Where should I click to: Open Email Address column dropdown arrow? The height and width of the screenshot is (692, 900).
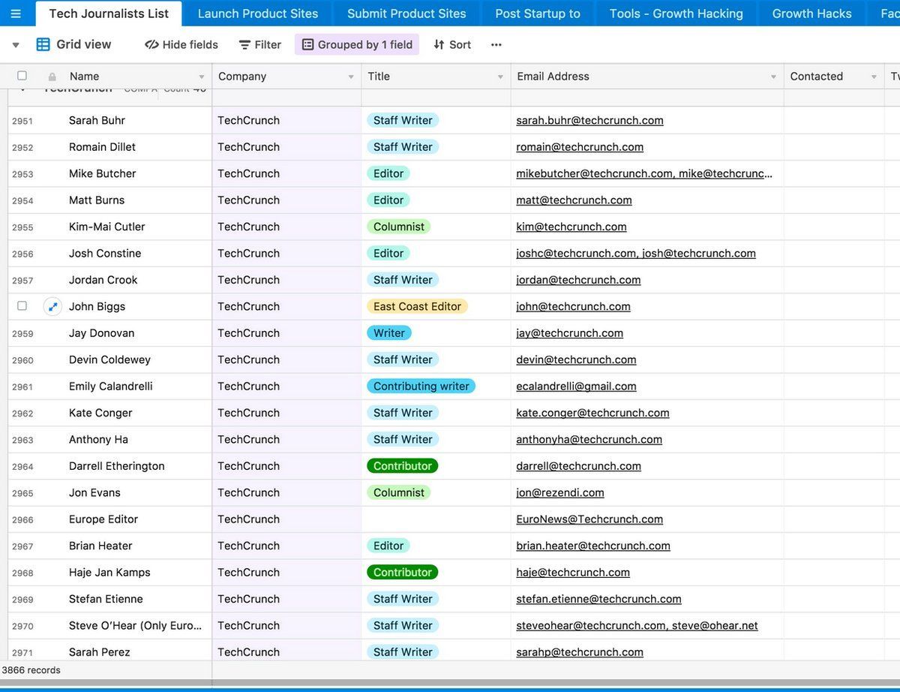click(773, 77)
